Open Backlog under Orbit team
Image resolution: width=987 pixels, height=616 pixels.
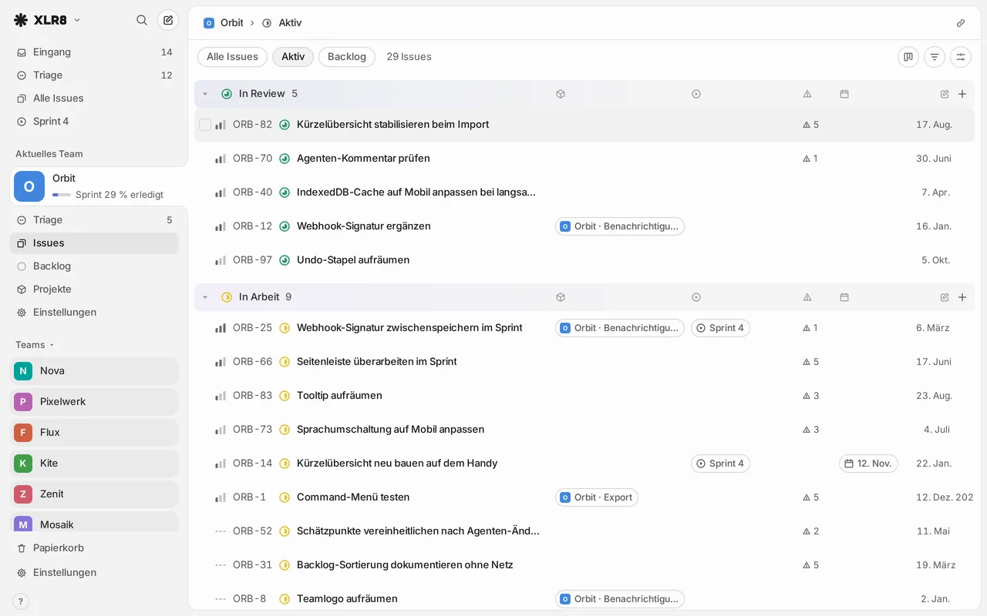[94, 266]
